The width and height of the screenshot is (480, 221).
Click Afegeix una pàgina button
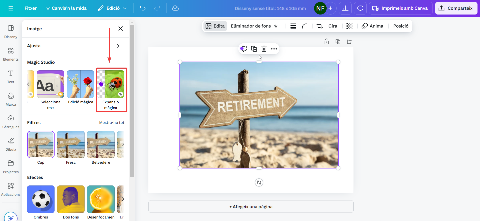coord(251,207)
